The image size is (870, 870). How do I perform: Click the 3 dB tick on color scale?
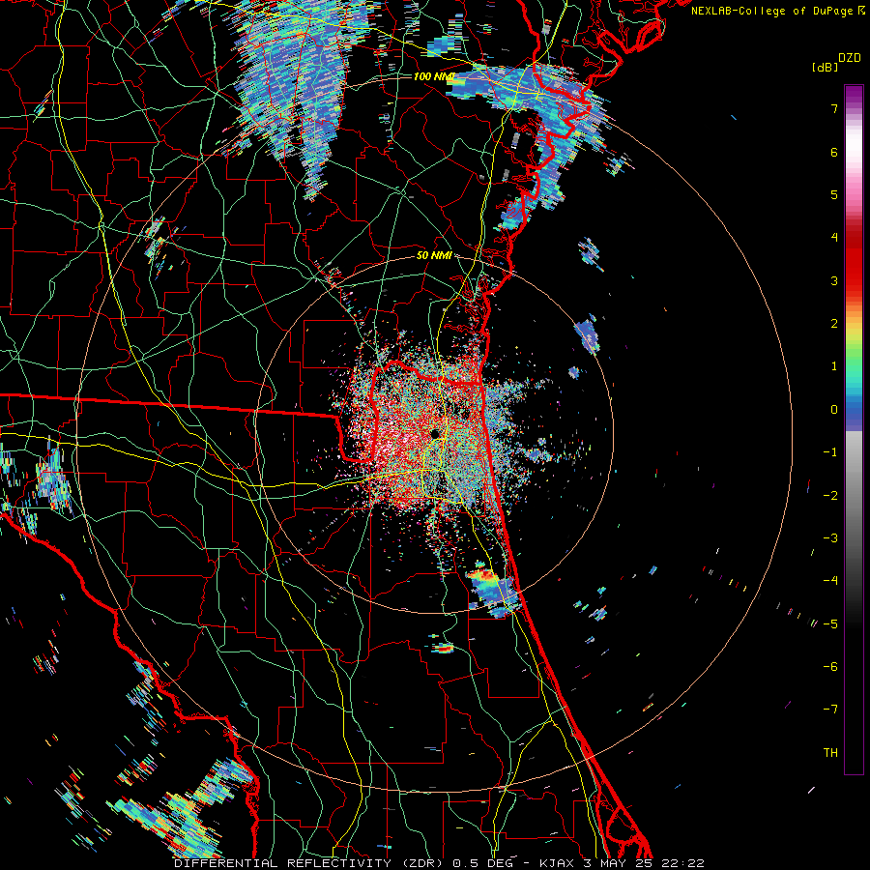[x=834, y=280]
